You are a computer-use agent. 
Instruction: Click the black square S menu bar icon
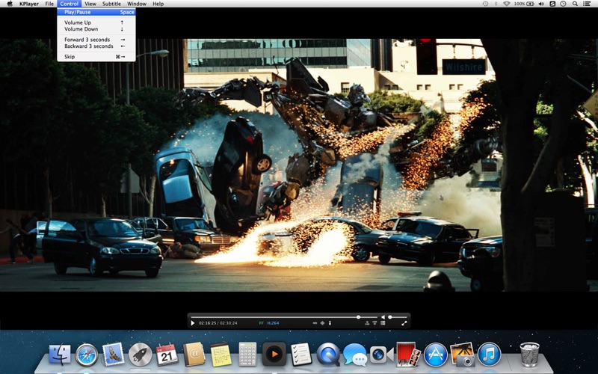click(x=552, y=4)
